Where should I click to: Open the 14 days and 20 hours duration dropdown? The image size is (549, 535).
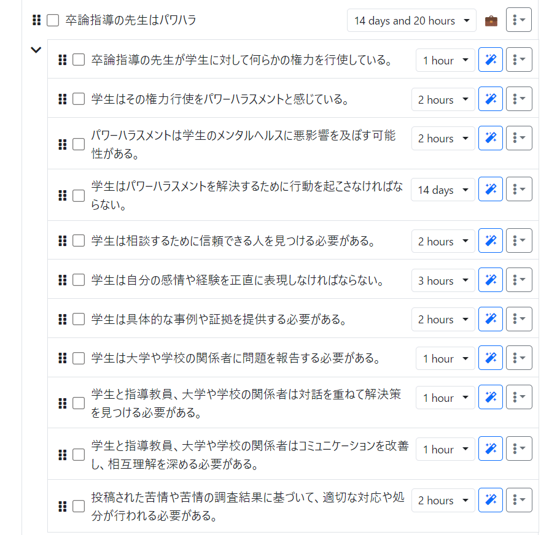tap(411, 21)
